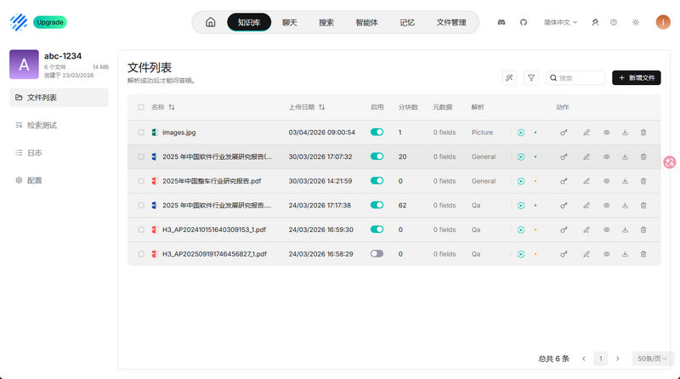Image resolution: width=680 pixels, height=379 pixels.
Task: Disable the images.jpg enable switch
Action: pyautogui.click(x=377, y=133)
